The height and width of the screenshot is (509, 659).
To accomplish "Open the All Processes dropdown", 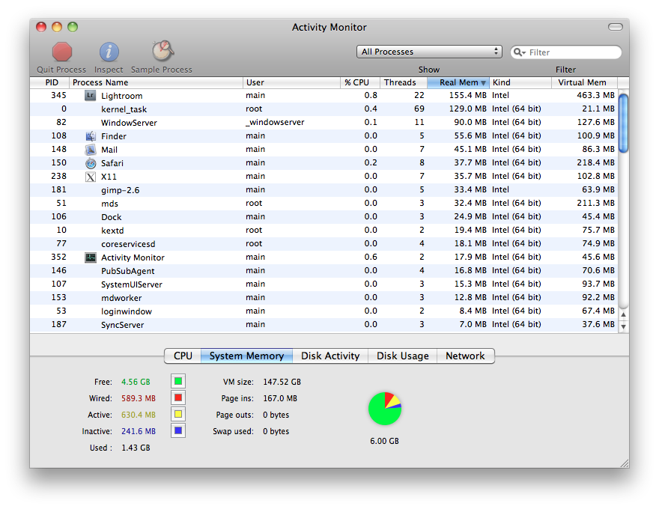I will tap(429, 52).
